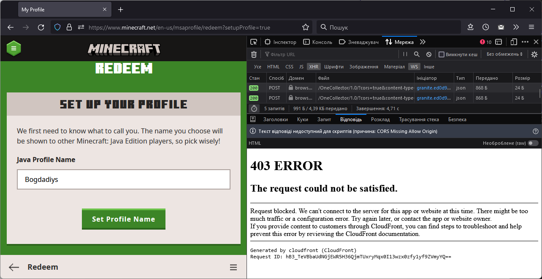
Task: Open help about CORS response notice
Action: [x=535, y=131]
